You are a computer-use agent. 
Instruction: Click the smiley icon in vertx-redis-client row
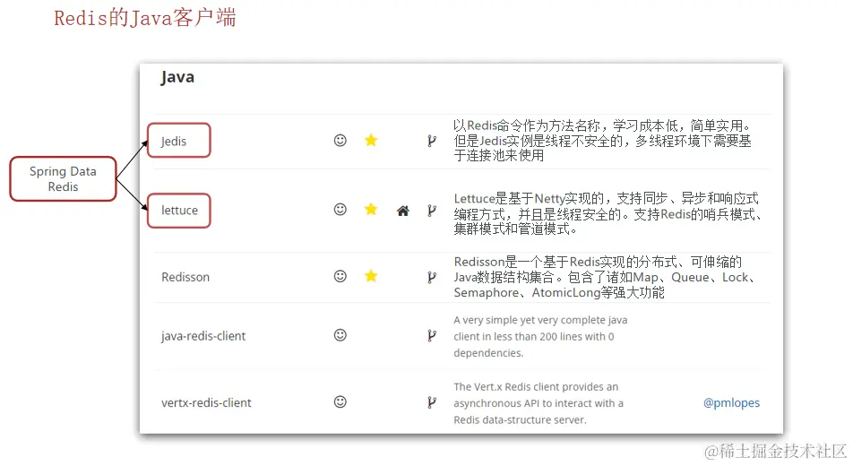click(340, 401)
